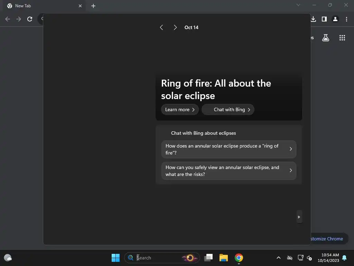354x266 pixels.
Task: Open Chrome tab search dropdown
Action: (x=298, y=5)
